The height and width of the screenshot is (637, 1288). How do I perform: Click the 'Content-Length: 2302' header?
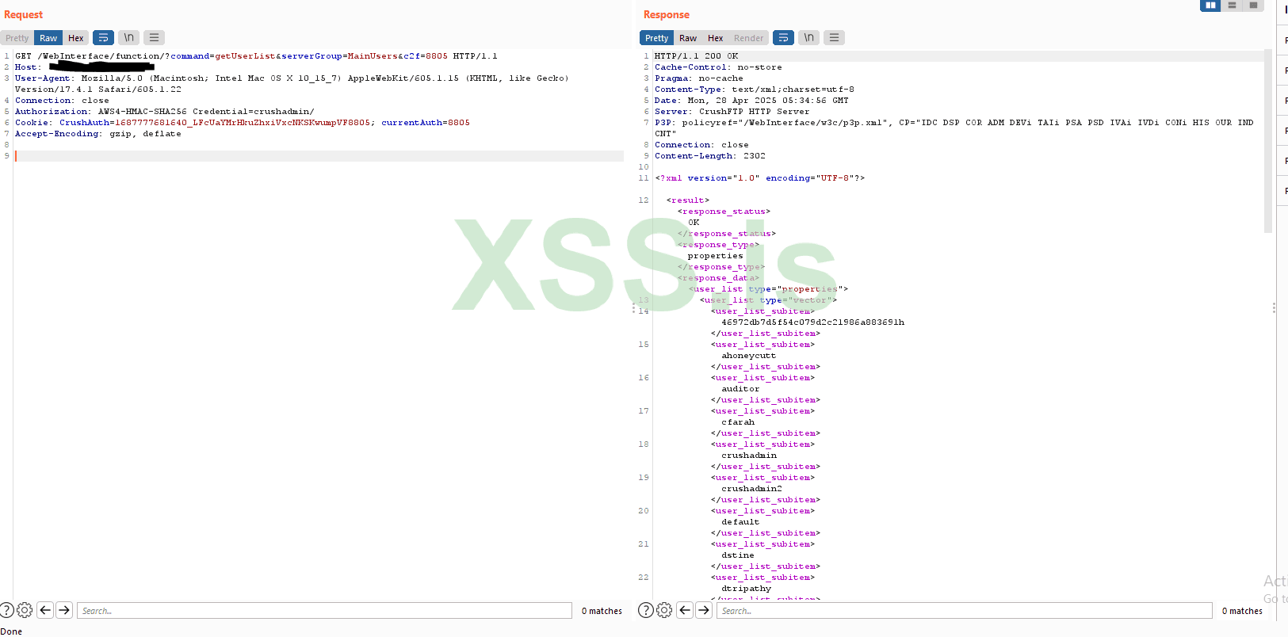tap(710, 156)
